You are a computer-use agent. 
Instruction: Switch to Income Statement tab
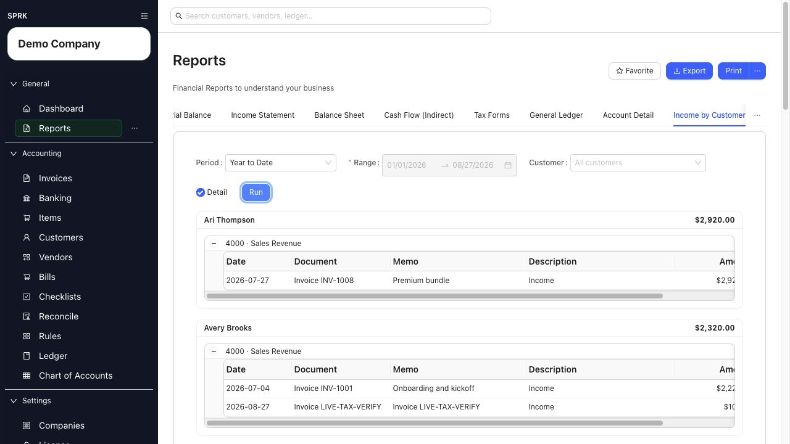[x=263, y=115]
